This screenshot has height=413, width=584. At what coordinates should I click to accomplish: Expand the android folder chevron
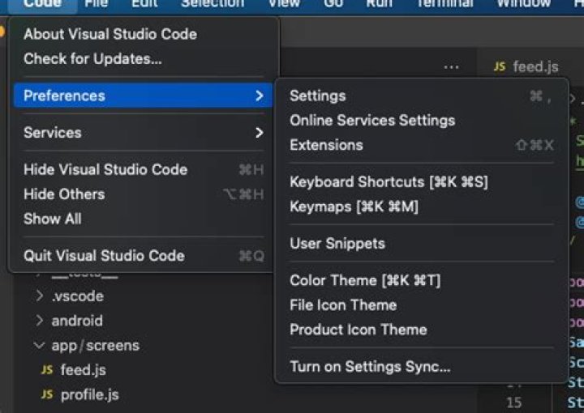point(39,321)
